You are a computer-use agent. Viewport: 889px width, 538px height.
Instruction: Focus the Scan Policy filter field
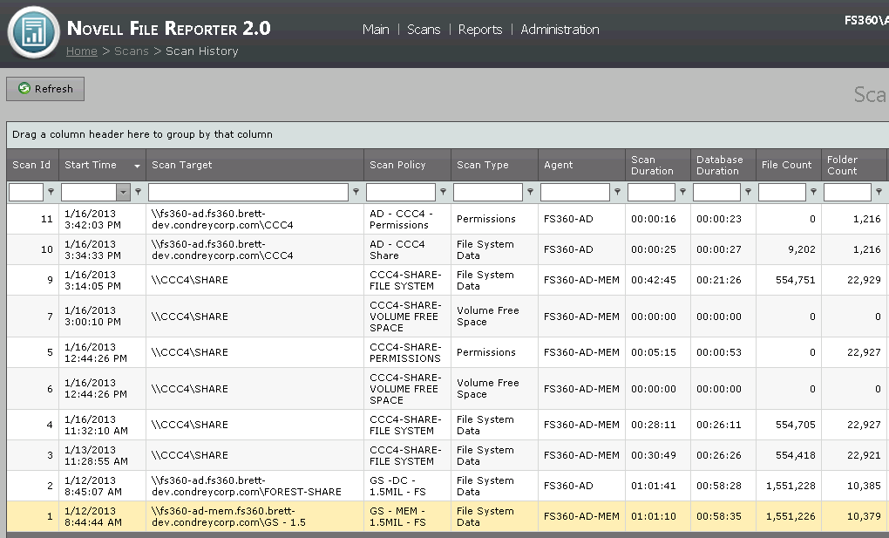click(401, 193)
